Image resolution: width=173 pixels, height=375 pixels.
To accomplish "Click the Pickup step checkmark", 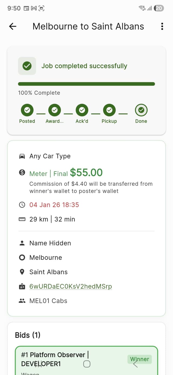I will click(x=109, y=110).
